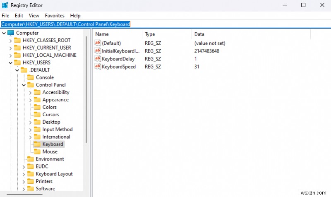
Task: Collapse the Control Panel key
Action: pyautogui.click(x=24, y=85)
